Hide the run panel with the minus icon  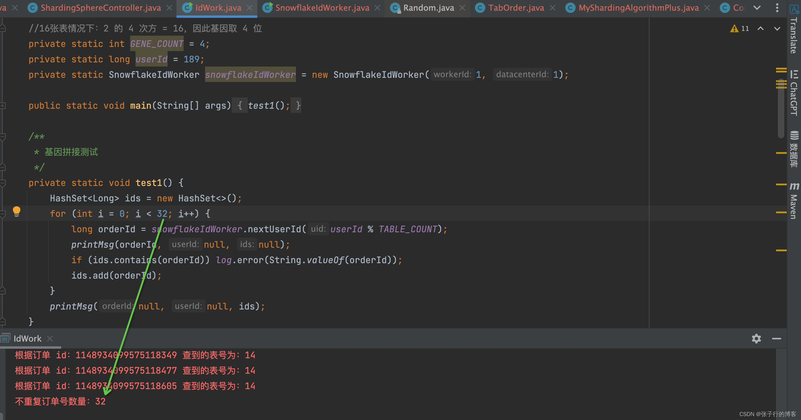click(776, 339)
